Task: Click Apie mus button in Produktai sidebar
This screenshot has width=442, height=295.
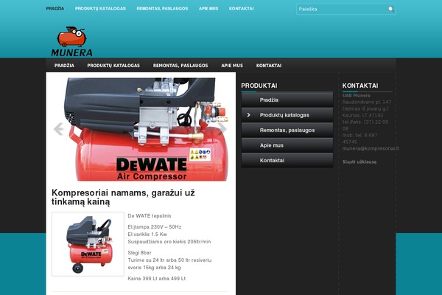Action: 287,145
